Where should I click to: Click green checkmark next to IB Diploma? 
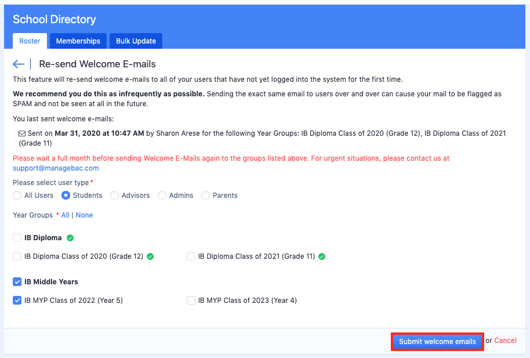[x=70, y=238]
